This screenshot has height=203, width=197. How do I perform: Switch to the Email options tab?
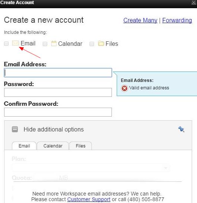[24, 146]
